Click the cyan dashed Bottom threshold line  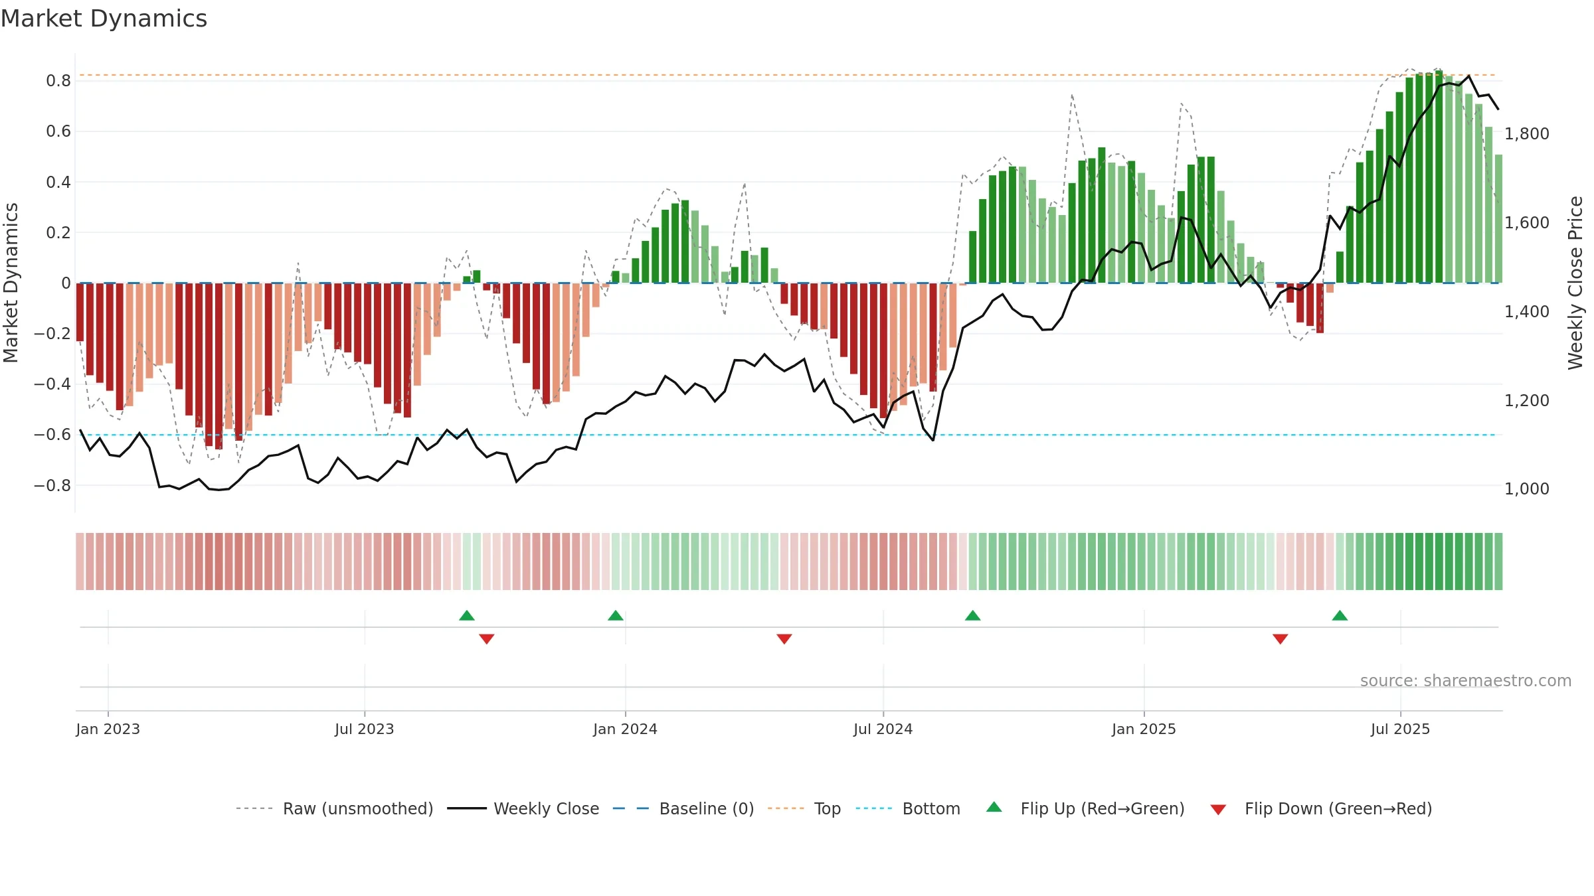tap(788, 435)
